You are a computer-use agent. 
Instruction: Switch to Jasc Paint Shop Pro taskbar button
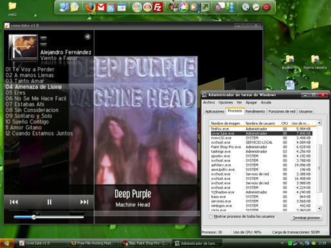point(146,244)
